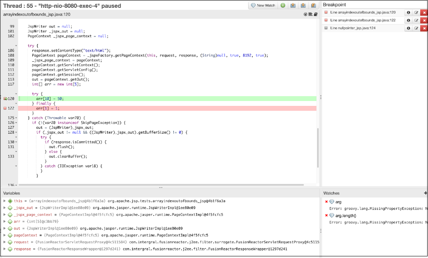Click the watch icon next to 'arg.length()'

(332, 215)
